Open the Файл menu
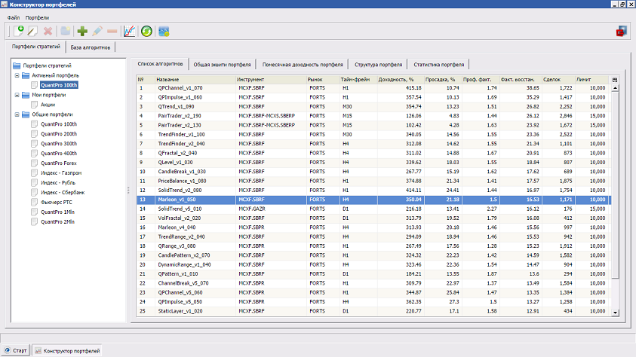The height and width of the screenshot is (357, 636). click(x=14, y=17)
